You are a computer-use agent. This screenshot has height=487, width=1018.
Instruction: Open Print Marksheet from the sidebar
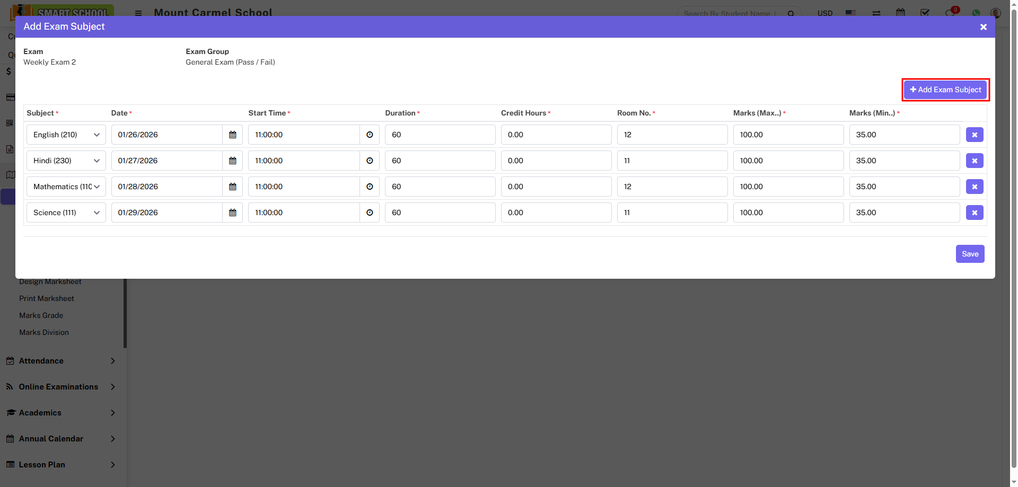[x=47, y=298]
